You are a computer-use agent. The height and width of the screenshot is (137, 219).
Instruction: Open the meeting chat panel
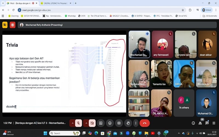[x=207, y=123]
